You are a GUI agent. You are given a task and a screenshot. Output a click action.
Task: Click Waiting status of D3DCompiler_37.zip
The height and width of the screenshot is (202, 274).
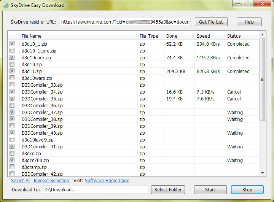click(235, 113)
